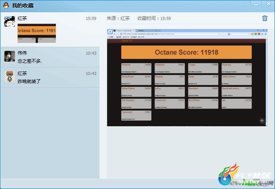Click 红茶's avatar on the 15:59 entry
275x189 pixels.
[x=10, y=22]
